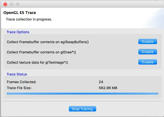
Task: Disable framebuffer collection on eglSwapBuffers()
Action: 148,42
